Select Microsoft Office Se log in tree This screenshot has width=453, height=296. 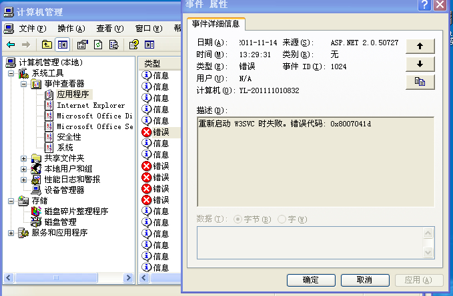tap(95, 126)
